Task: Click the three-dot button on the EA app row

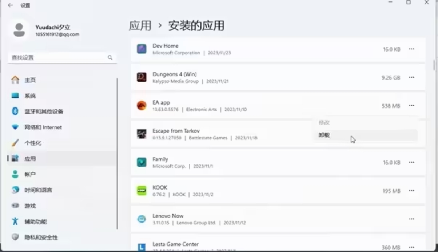Action: pyautogui.click(x=411, y=106)
